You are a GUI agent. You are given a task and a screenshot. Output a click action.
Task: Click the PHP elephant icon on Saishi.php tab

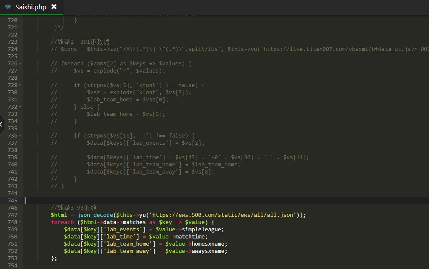pos(8,7)
